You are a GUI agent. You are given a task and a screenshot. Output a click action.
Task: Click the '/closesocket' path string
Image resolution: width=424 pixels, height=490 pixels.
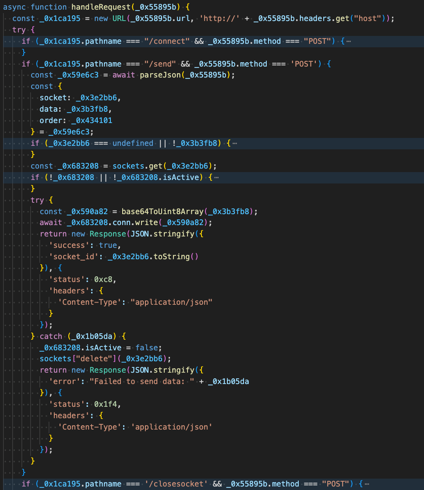pyautogui.click(x=176, y=484)
